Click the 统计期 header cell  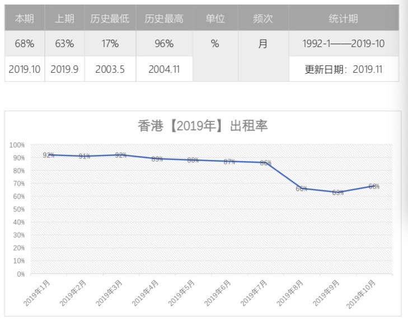tap(344, 18)
